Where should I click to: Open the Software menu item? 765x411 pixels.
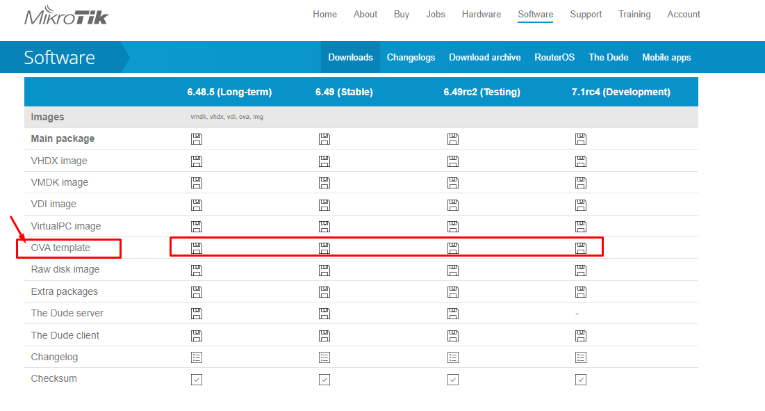coord(536,15)
